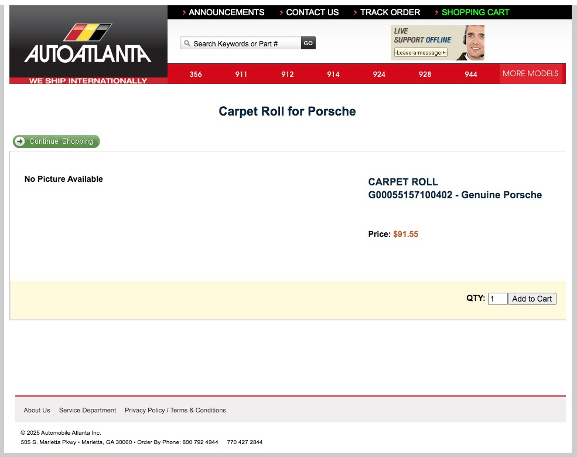The height and width of the screenshot is (457, 577).
Task: Open the Service Department link
Action: coord(87,410)
